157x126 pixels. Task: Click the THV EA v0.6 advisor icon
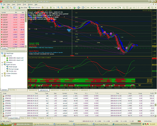pyautogui.click(x=7, y=71)
